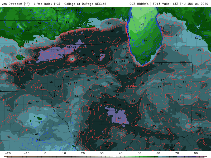The height and width of the screenshot is (158, 211).
Task: Click the blue 13 lifted index contour label
Action: click(x=133, y=40)
